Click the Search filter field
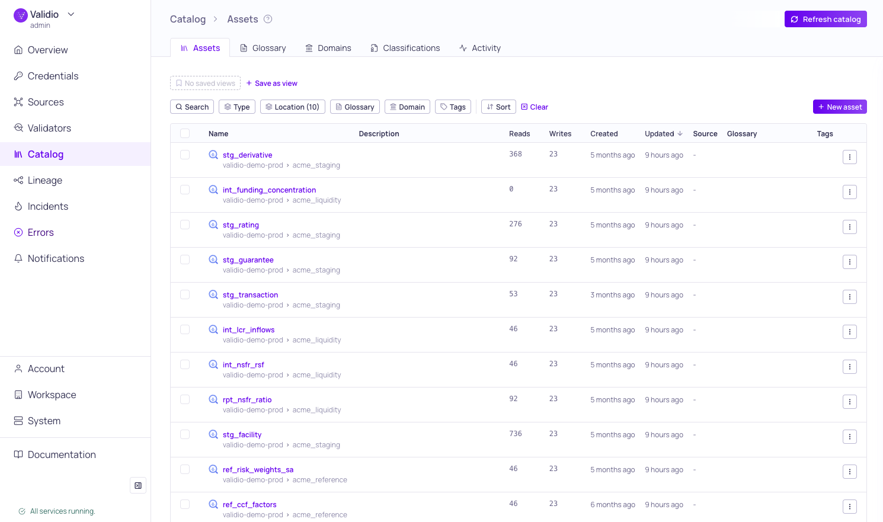 click(192, 107)
